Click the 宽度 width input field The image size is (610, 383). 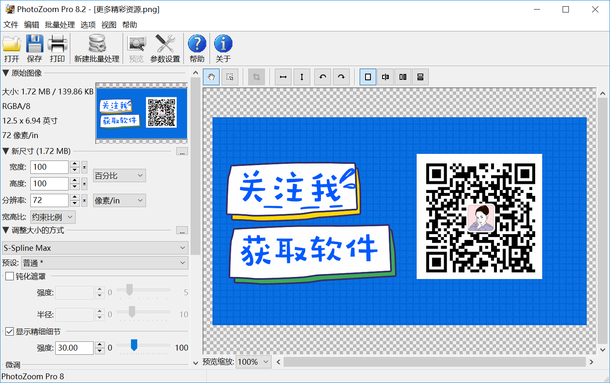click(49, 167)
